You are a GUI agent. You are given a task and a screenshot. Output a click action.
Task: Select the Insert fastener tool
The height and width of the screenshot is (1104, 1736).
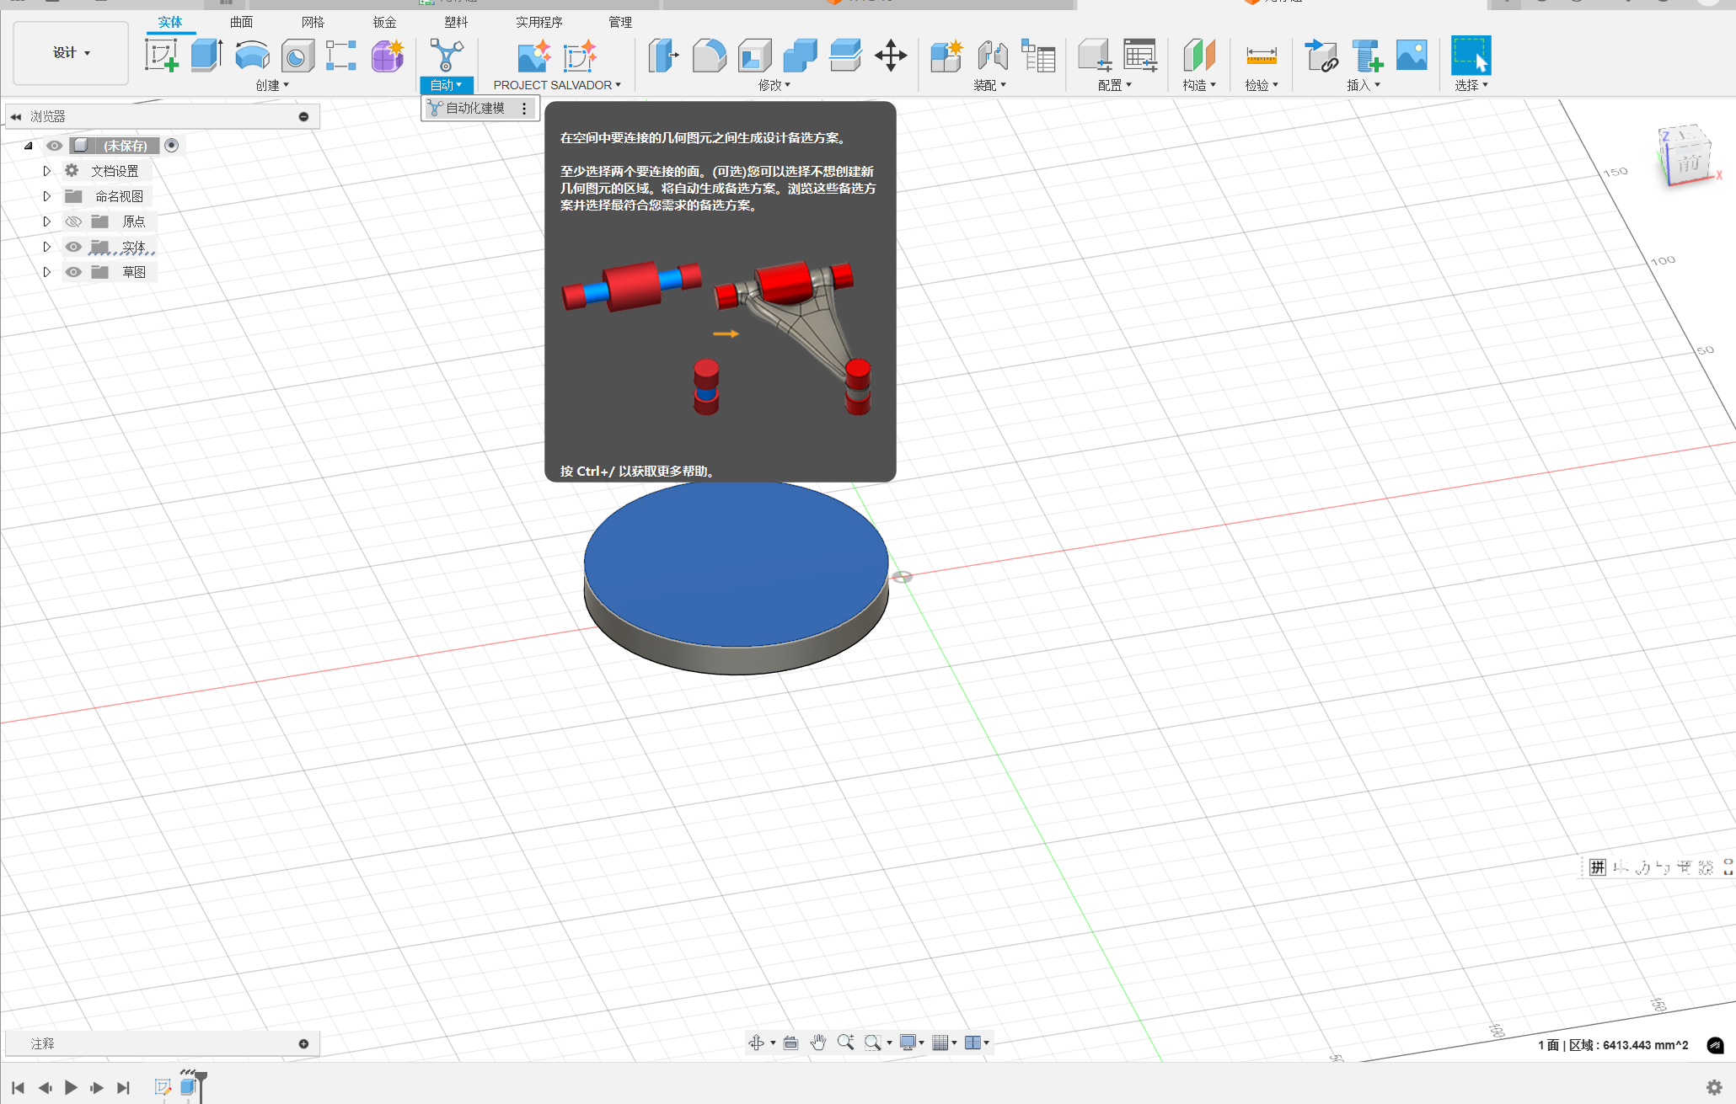tap(1366, 56)
